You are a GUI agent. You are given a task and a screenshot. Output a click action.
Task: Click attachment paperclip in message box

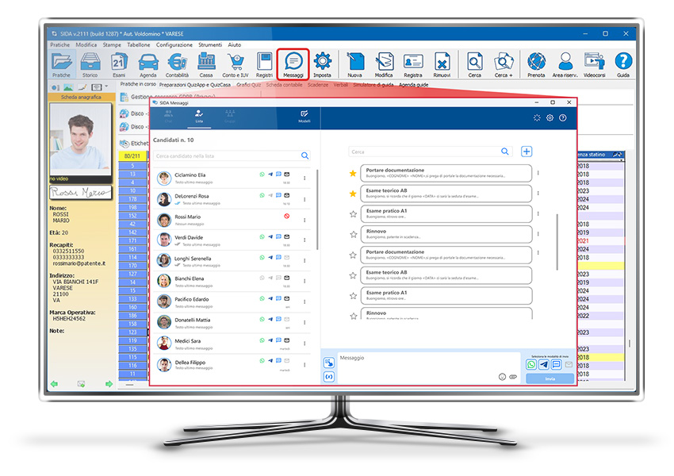point(513,376)
